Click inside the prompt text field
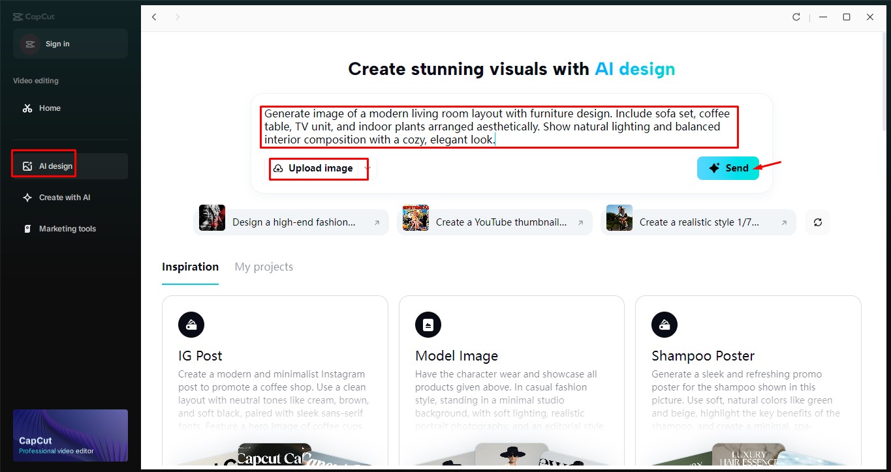The image size is (891, 472). pyautogui.click(x=499, y=126)
